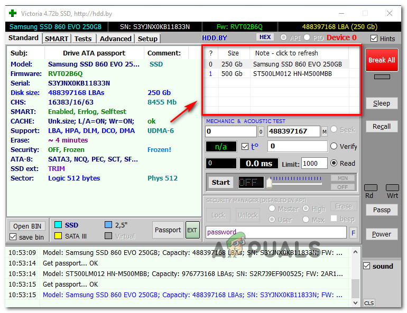Click log scrollbar down arrow

[x=355, y=302]
